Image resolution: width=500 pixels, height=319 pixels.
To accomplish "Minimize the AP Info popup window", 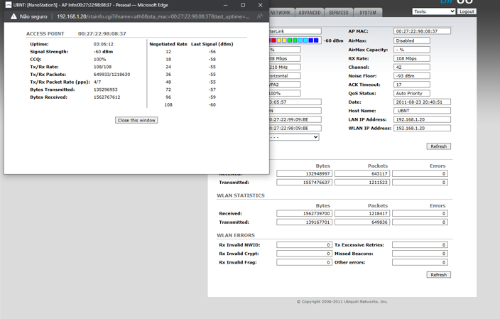I will coord(224,5).
